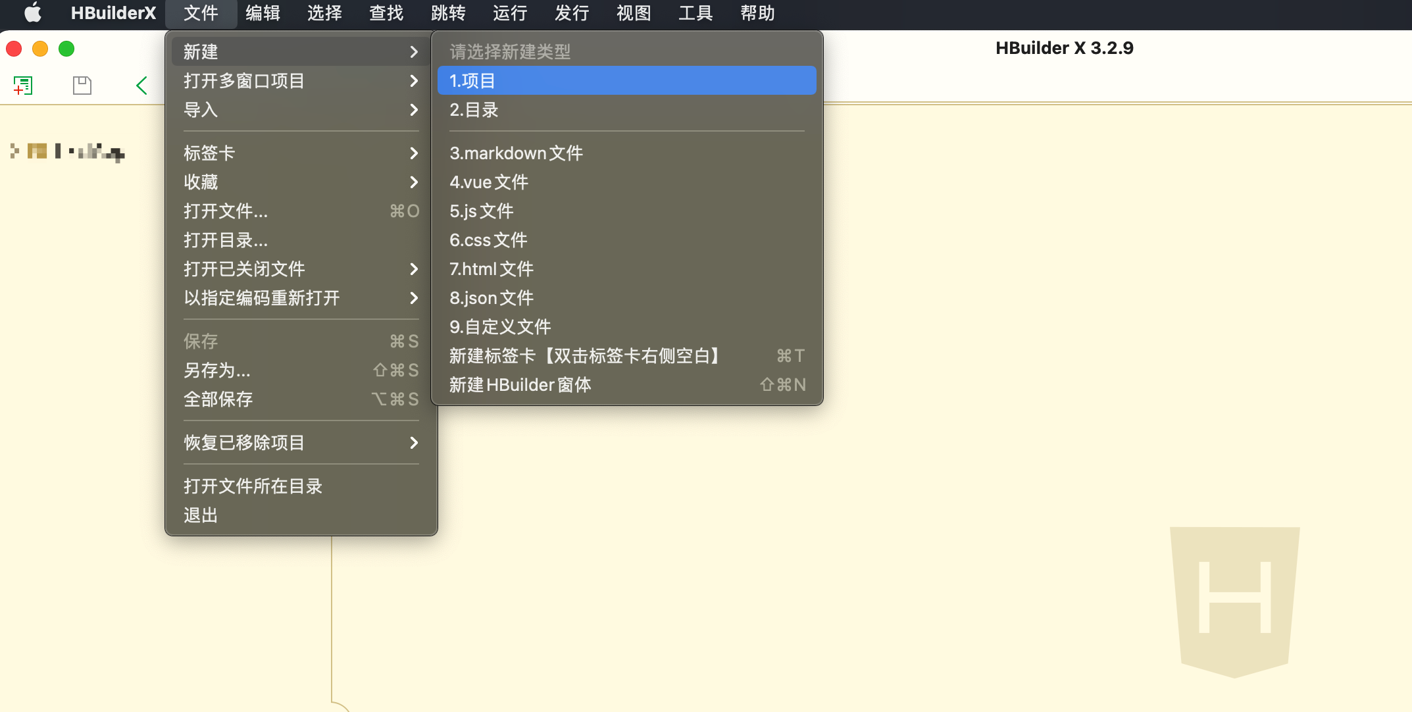Click 新建 HBuilder 窗体 to open a new window
The height and width of the screenshot is (712, 1412).
[x=520, y=384]
